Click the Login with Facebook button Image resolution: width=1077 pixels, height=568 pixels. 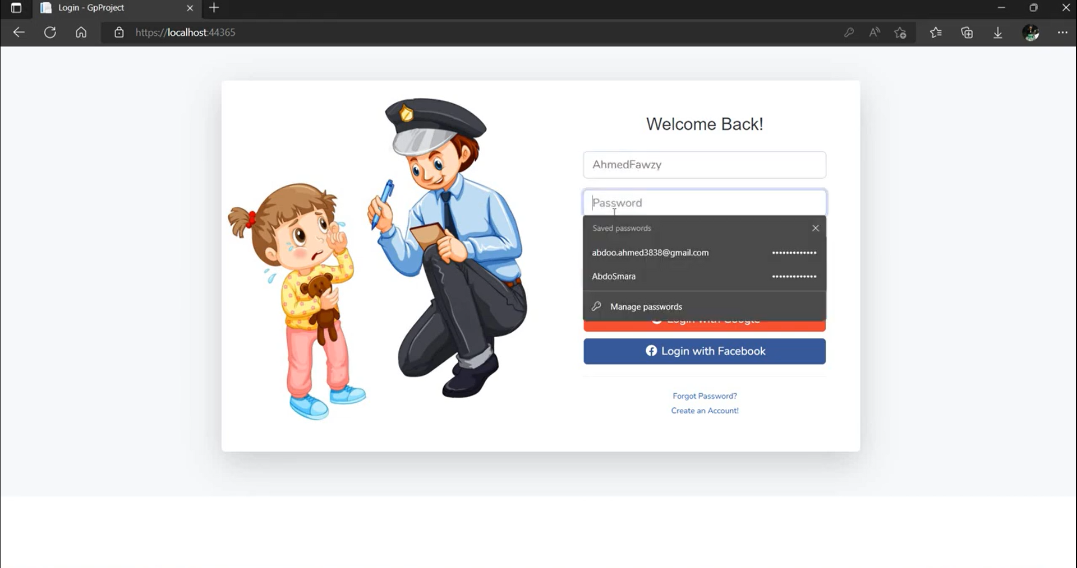pos(705,351)
